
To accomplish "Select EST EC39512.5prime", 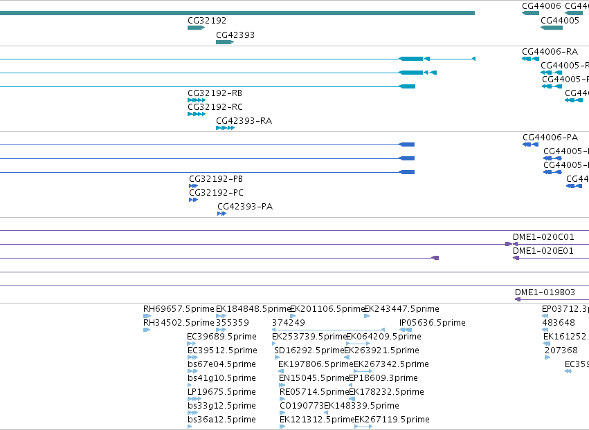I will point(222,350).
